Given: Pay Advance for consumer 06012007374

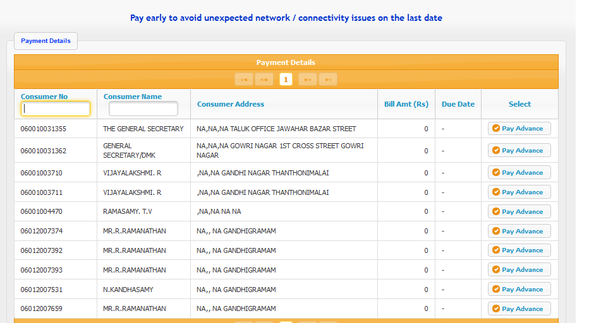Looking at the screenshot, I should tap(519, 232).
